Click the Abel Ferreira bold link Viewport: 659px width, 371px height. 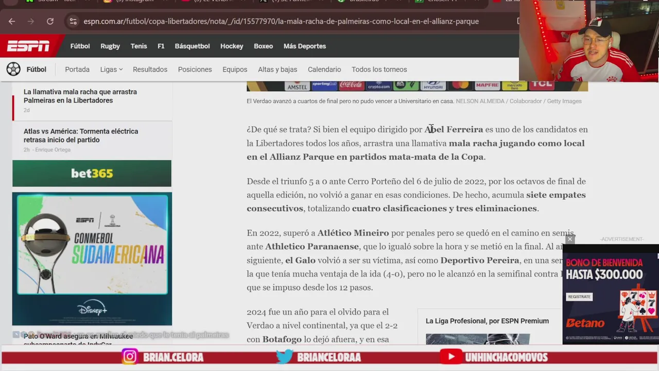point(454,129)
